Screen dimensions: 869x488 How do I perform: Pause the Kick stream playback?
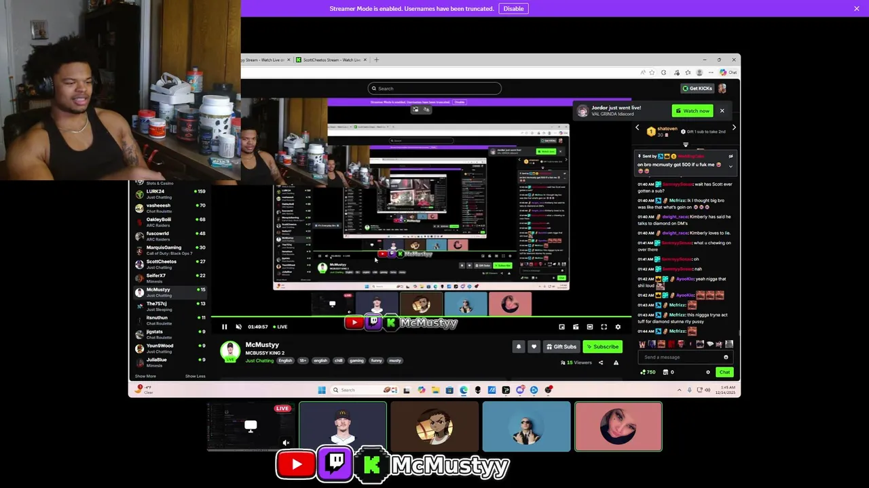[224, 327]
